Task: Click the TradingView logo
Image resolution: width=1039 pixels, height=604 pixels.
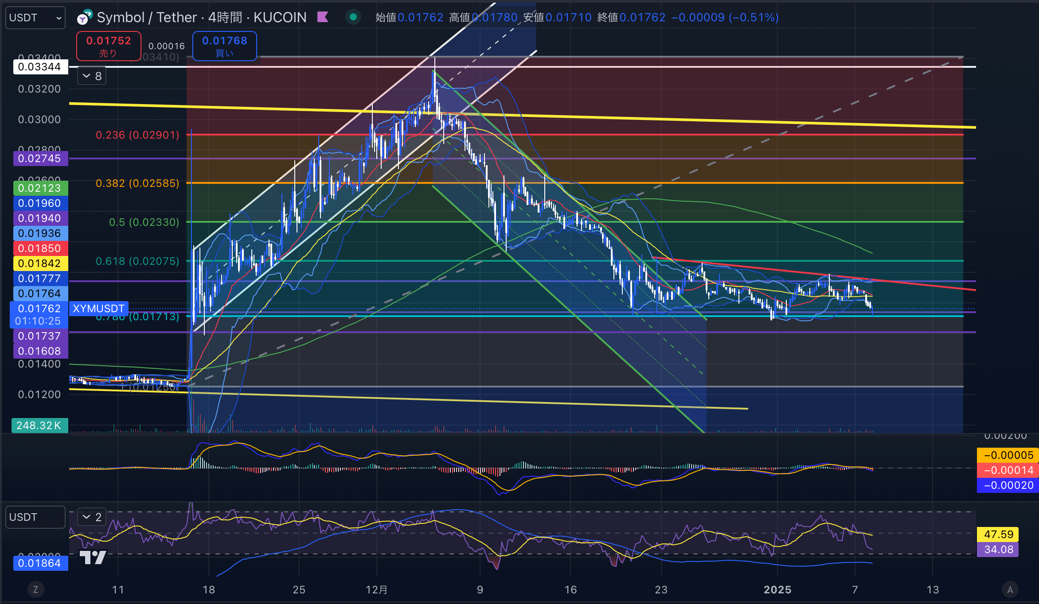Action: [x=93, y=557]
